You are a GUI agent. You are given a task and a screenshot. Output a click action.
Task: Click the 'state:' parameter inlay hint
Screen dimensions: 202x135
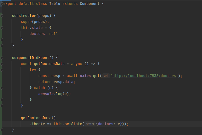point(90,124)
